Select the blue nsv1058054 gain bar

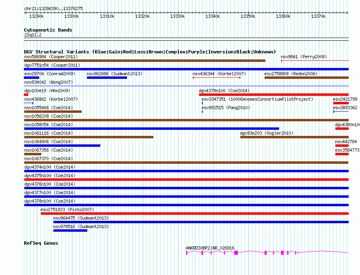(152, 129)
